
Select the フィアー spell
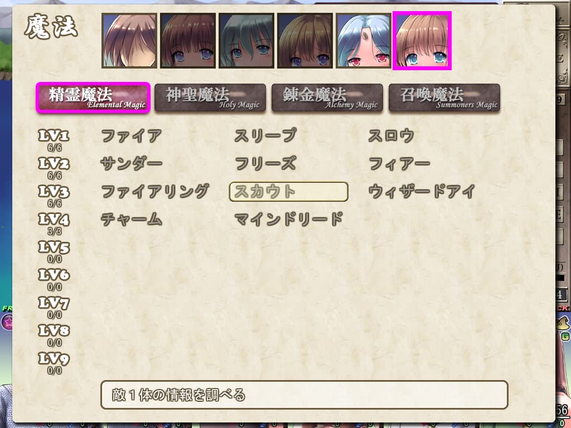(399, 164)
